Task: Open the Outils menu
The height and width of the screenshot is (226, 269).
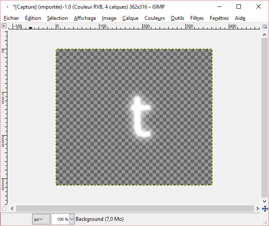Action: tap(177, 18)
